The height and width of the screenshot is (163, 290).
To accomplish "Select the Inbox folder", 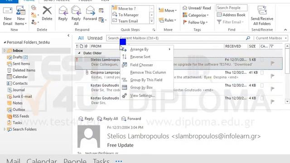I will click(x=18, y=50).
